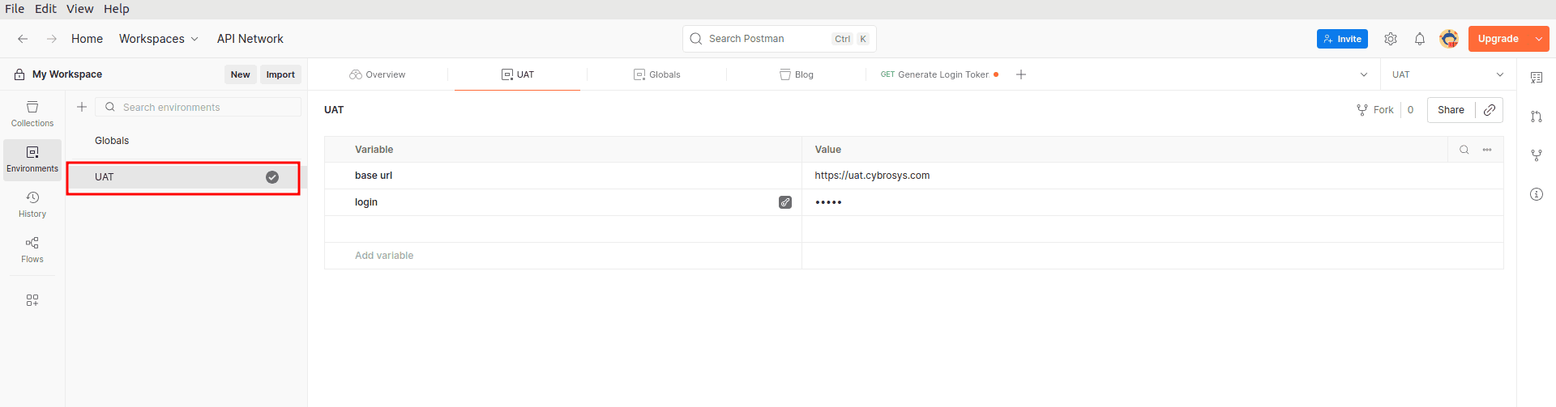Open pull requests icon in right sidebar
This screenshot has width=1556, height=407.
point(1537,117)
